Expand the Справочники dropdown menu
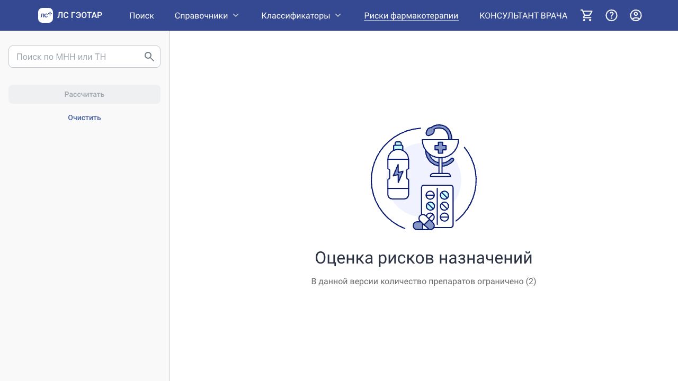The height and width of the screenshot is (381, 678). pyautogui.click(x=207, y=15)
